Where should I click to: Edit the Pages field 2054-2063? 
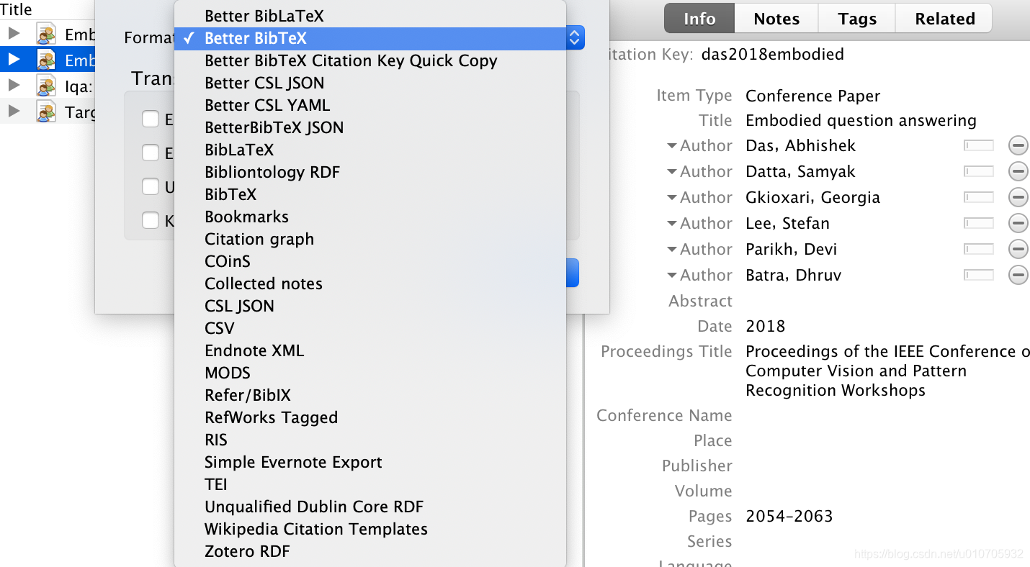click(789, 516)
